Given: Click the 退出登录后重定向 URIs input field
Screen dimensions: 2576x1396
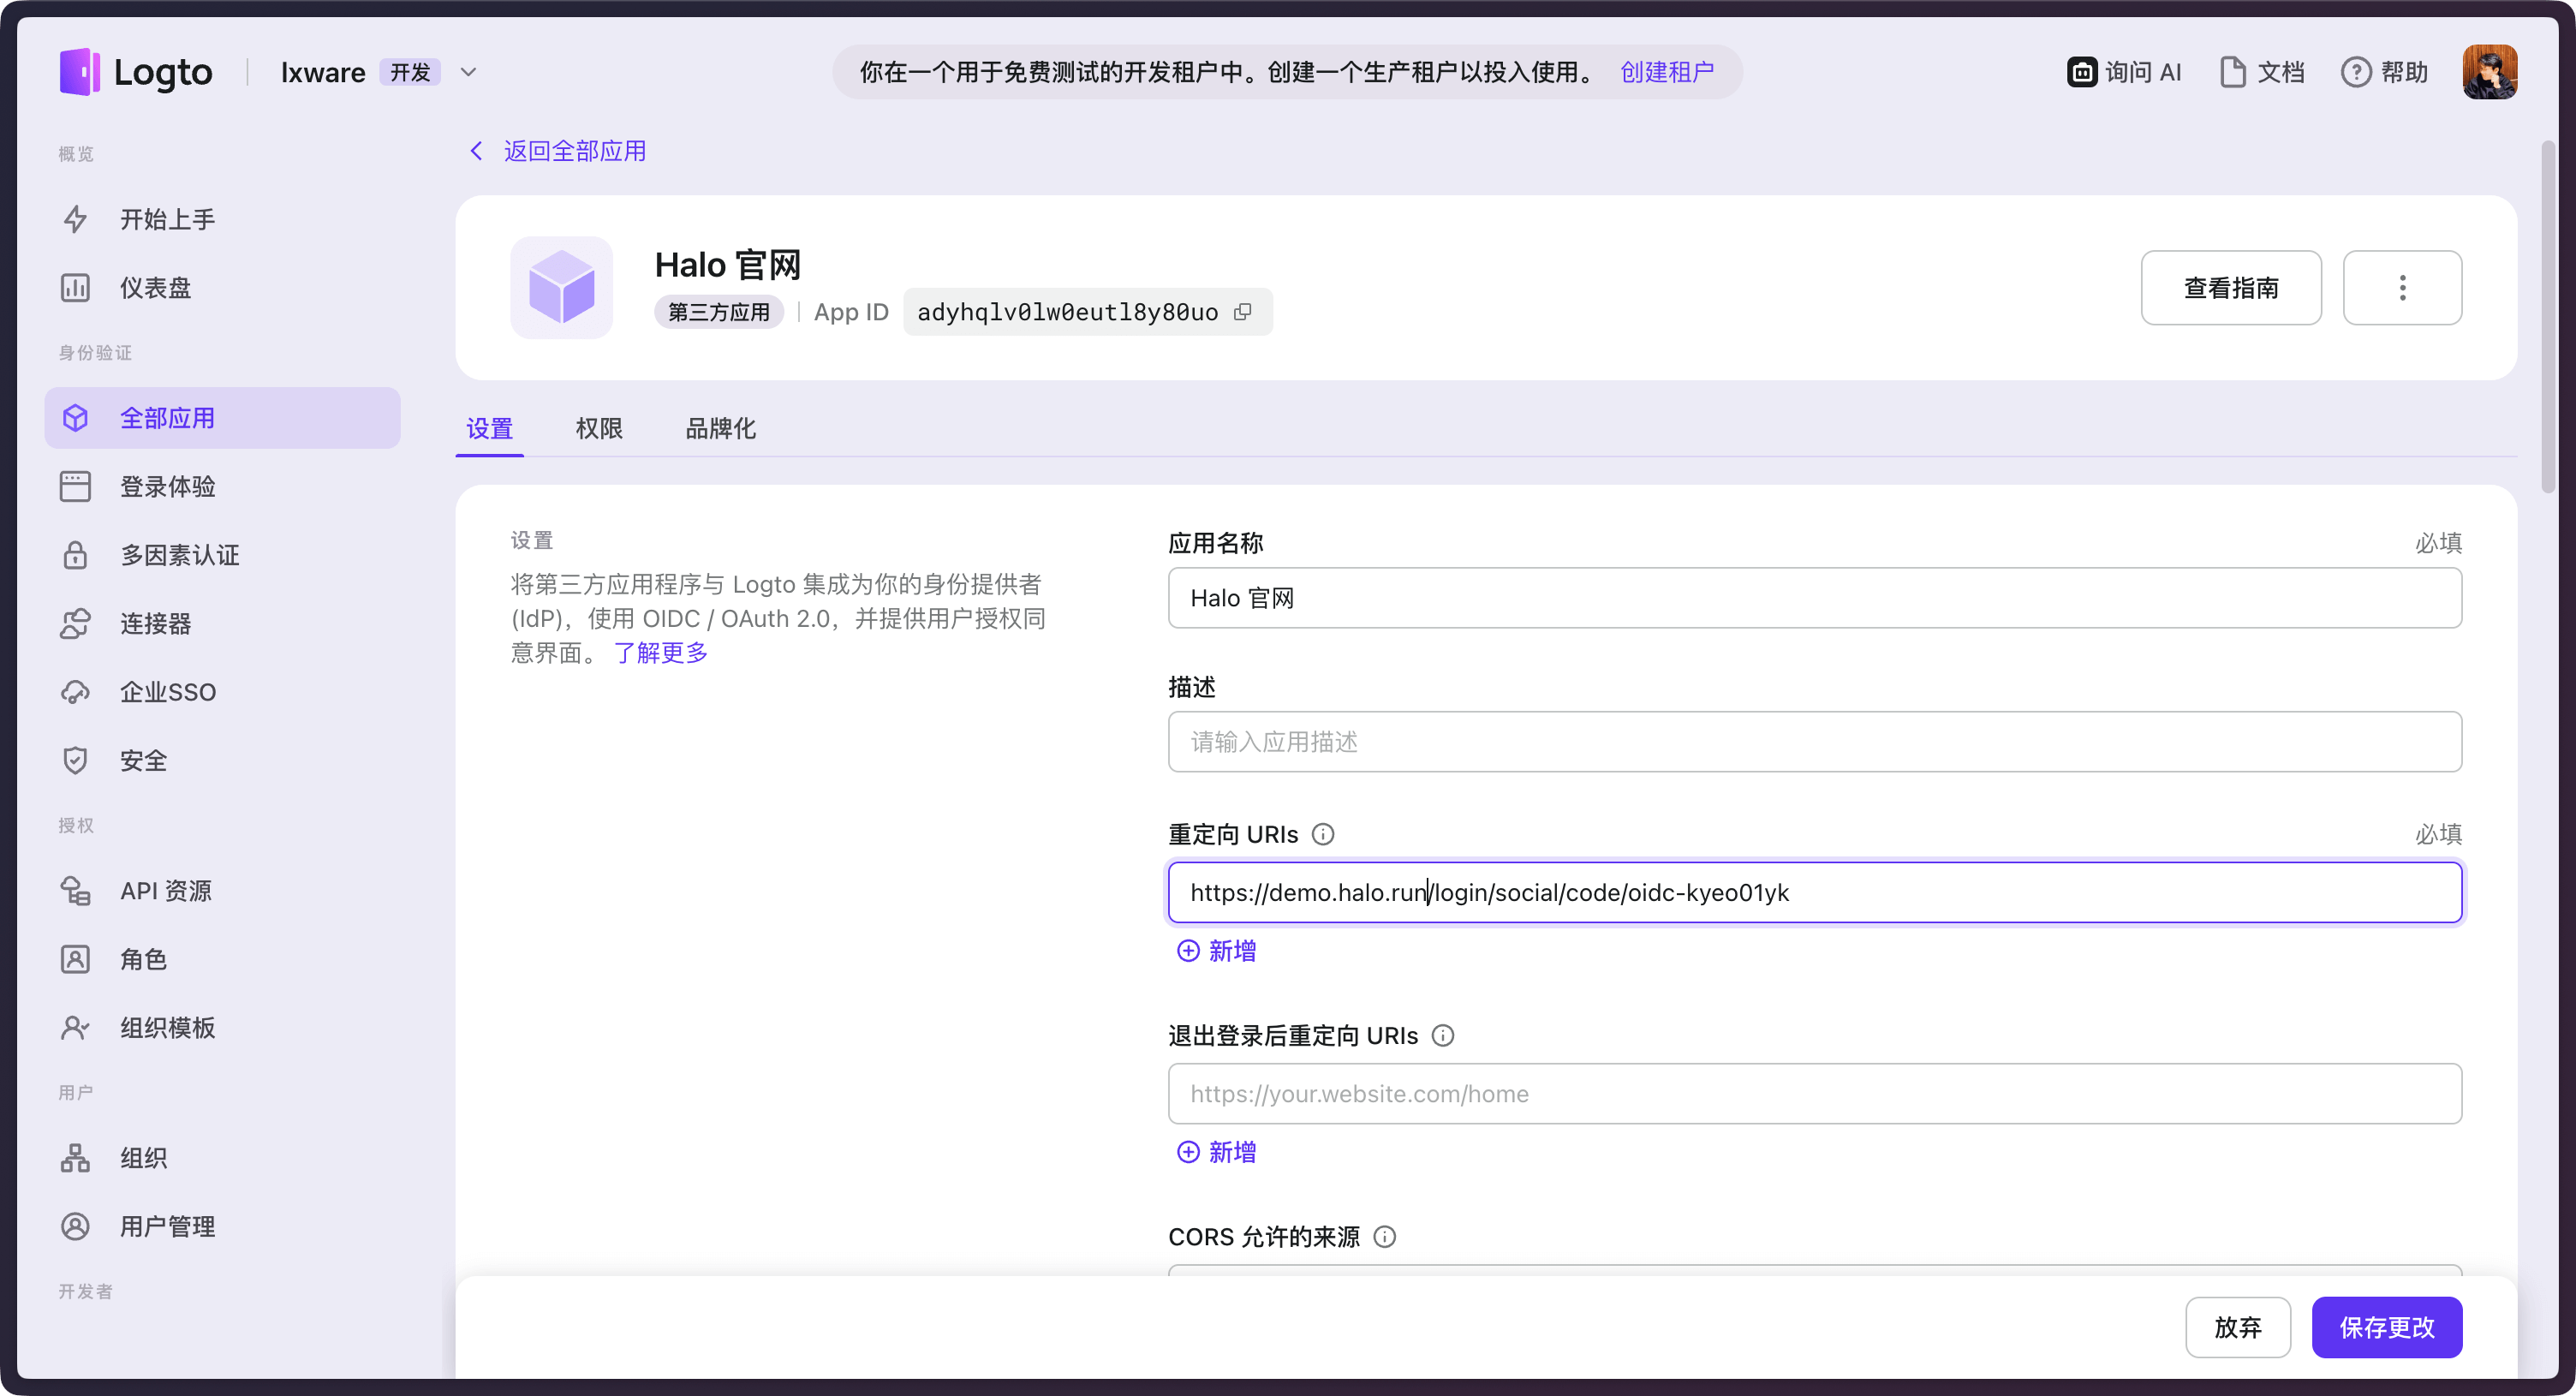Looking at the screenshot, I should tap(1815, 1094).
